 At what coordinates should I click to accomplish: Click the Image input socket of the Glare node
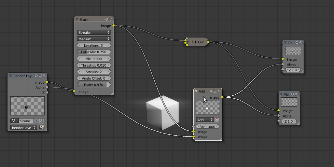74,91
